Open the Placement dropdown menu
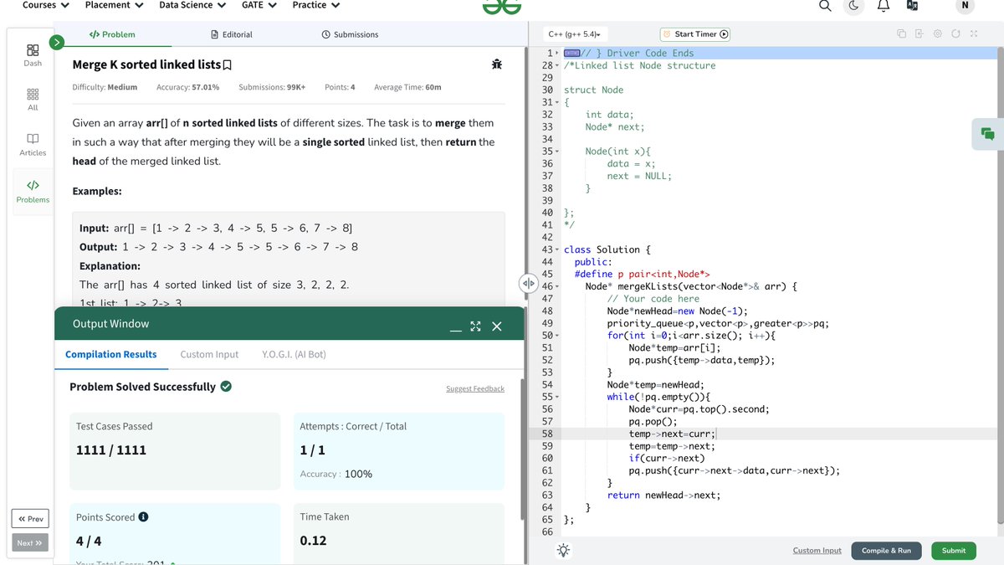The image size is (1004, 565). pos(114,5)
